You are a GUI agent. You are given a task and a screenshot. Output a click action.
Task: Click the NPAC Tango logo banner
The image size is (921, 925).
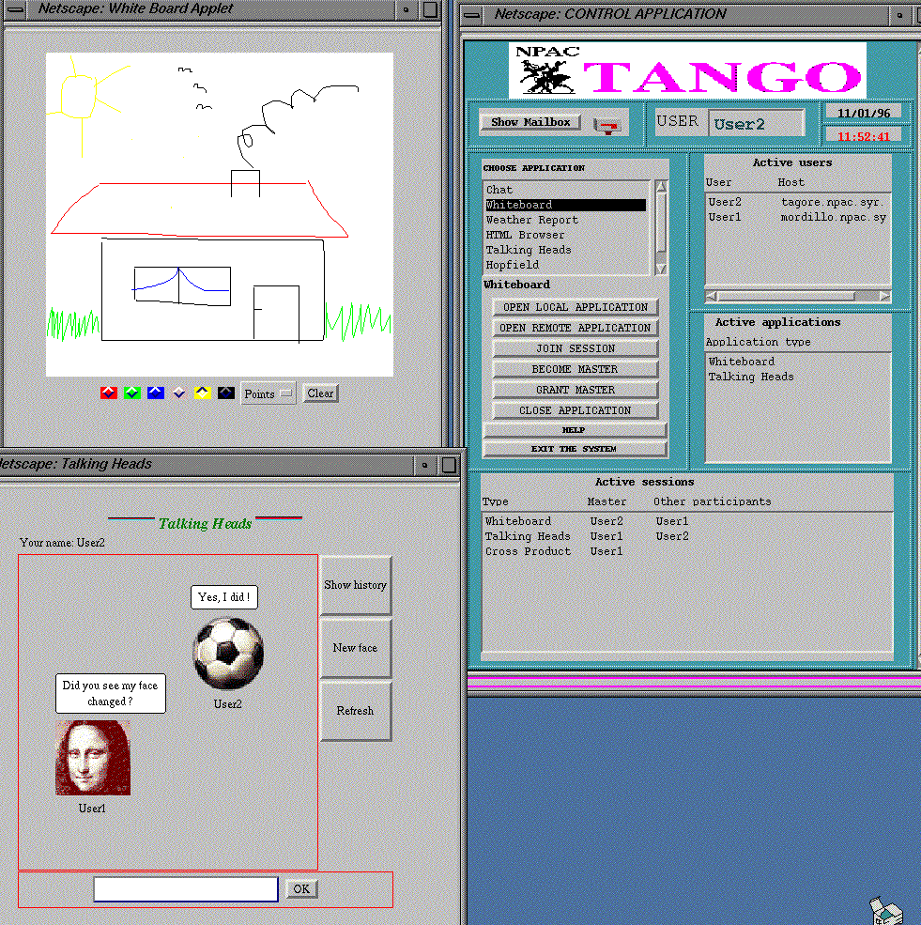[x=687, y=70]
